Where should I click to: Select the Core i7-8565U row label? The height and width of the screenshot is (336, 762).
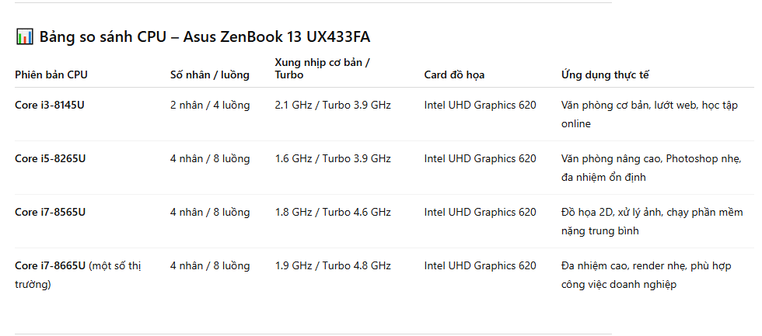click(x=50, y=212)
